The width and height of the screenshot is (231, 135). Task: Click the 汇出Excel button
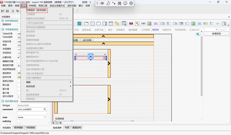click(194, 30)
